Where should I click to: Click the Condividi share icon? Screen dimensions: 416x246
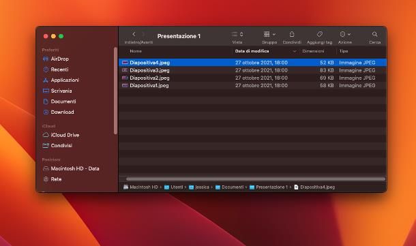point(292,34)
